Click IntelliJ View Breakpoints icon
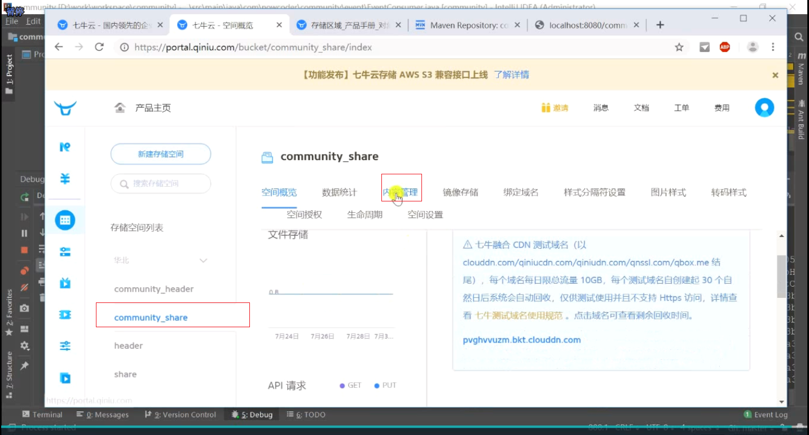This screenshot has width=809, height=435. point(24,271)
